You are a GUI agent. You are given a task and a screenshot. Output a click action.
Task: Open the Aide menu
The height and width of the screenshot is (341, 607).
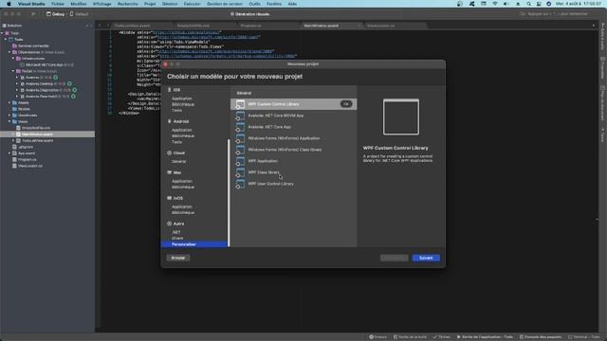click(x=292, y=4)
